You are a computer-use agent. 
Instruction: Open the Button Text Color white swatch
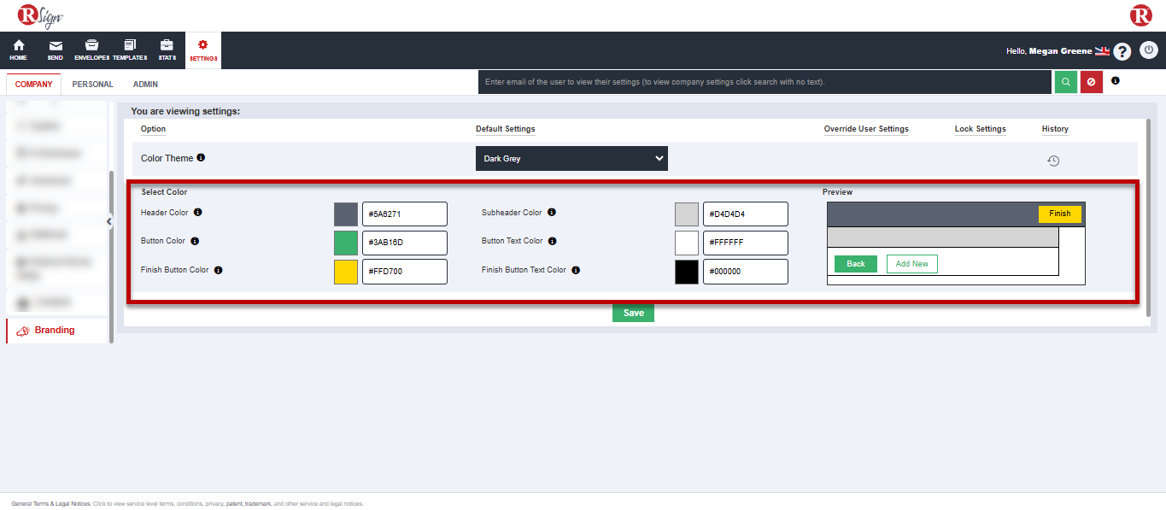pyautogui.click(x=687, y=243)
